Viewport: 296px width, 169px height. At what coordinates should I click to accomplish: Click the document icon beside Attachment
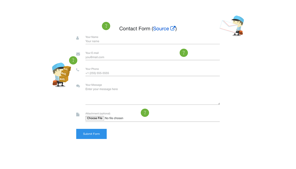click(78, 114)
